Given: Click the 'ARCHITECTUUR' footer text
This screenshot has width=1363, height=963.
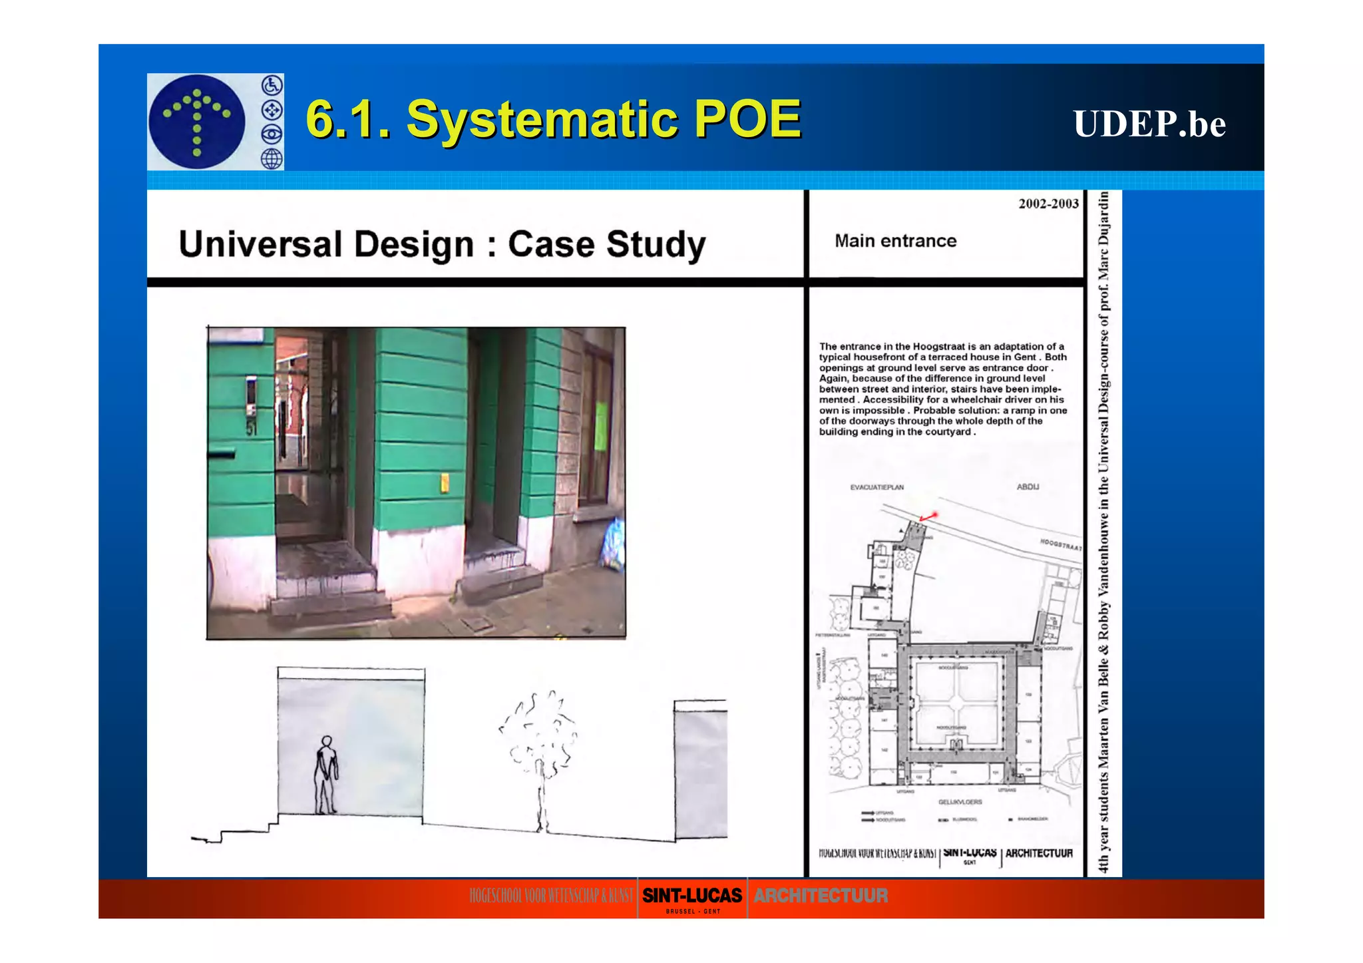Looking at the screenshot, I should click(821, 896).
